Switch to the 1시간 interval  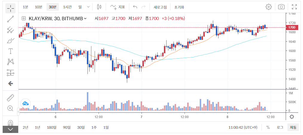click(67, 7)
